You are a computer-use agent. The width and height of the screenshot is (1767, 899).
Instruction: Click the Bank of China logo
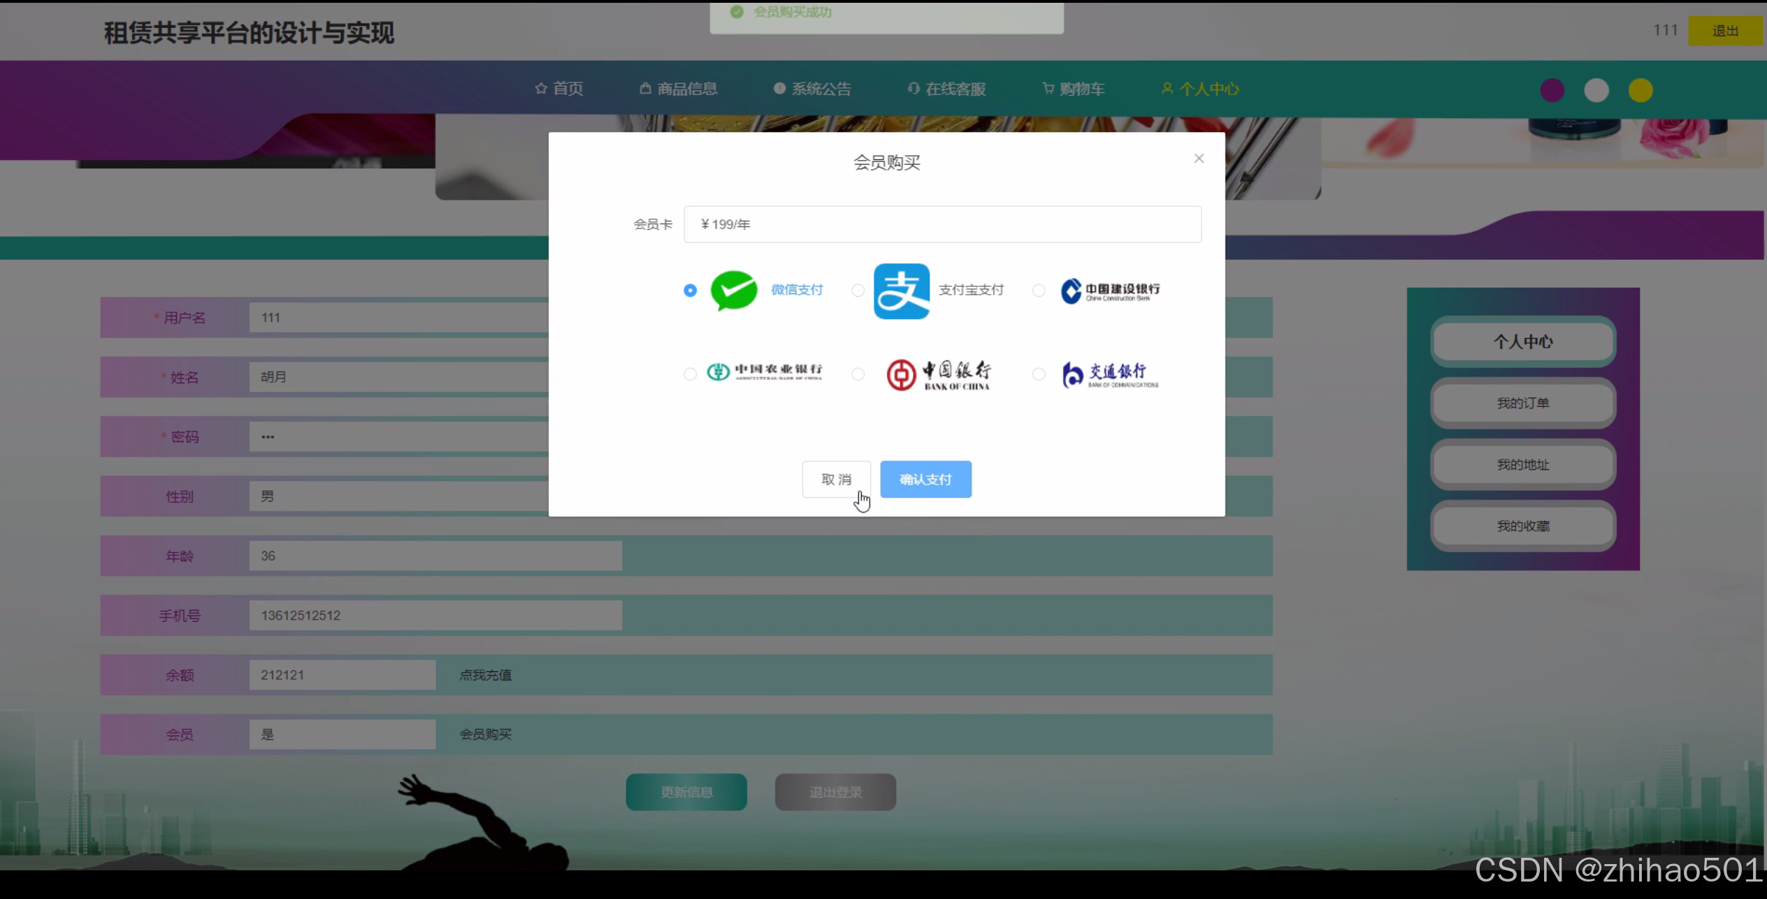pyautogui.click(x=939, y=374)
